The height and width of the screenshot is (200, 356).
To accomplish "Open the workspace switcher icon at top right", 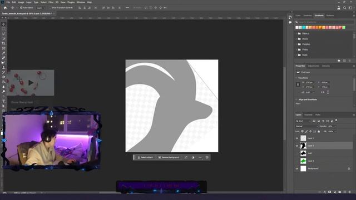I will (x=350, y=8).
